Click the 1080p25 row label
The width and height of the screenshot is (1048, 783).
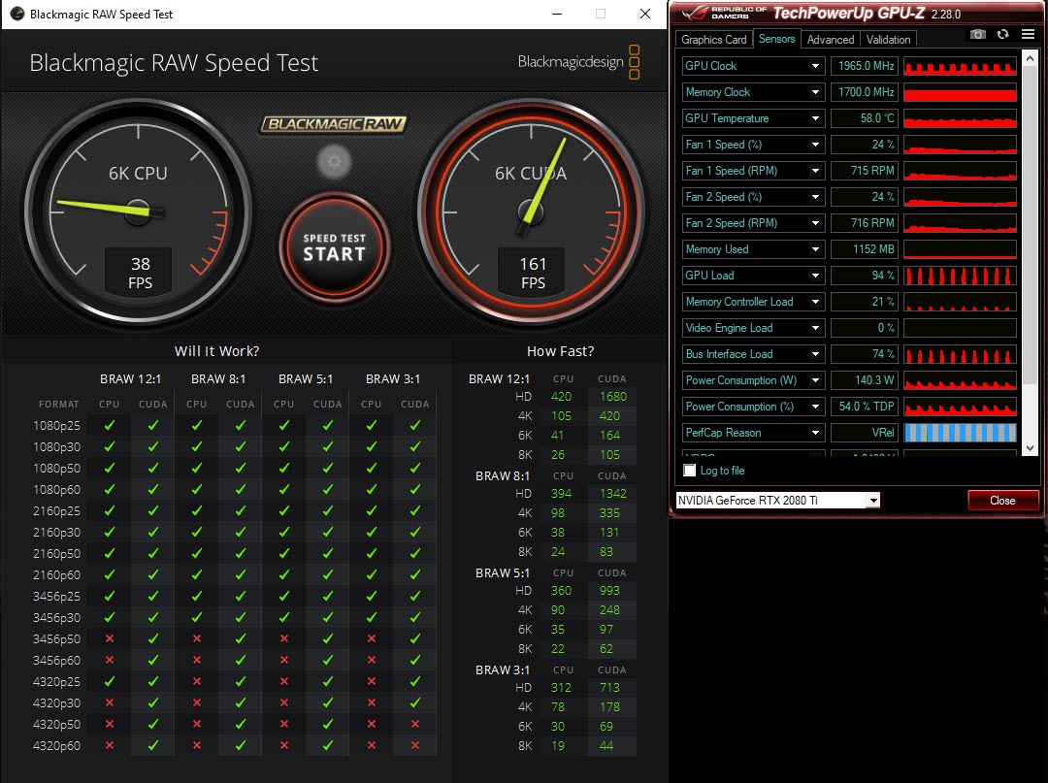57,426
